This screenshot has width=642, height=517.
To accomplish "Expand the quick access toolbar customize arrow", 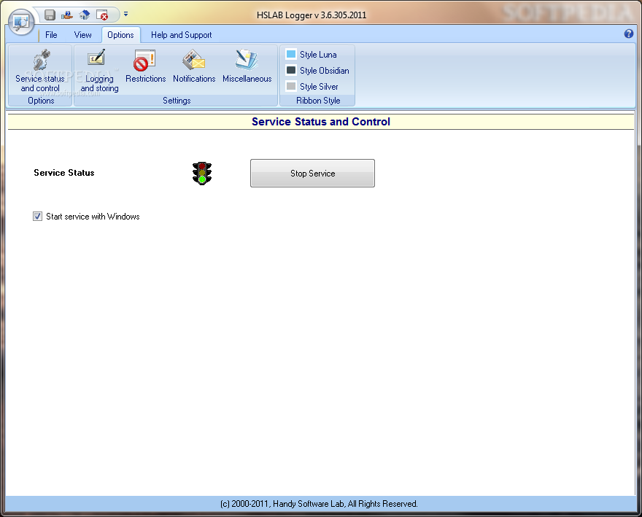I will 125,14.
